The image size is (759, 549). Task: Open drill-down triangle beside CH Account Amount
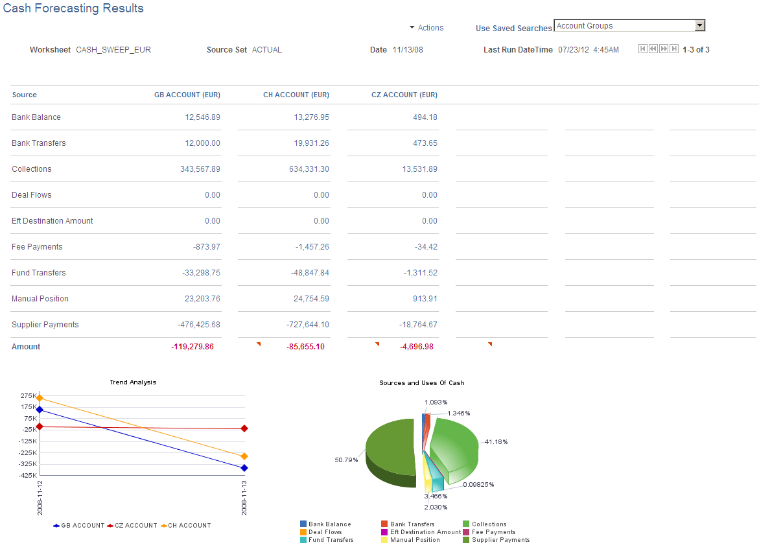point(377,344)
